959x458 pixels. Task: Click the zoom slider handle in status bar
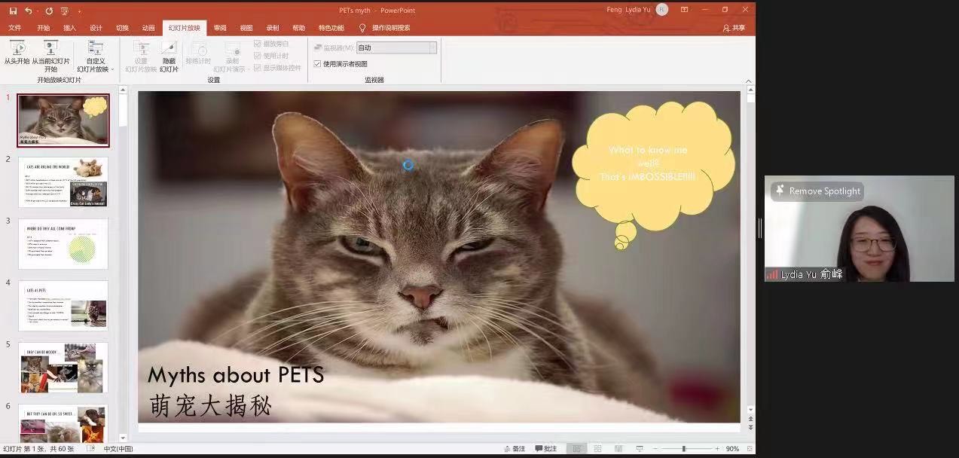click(684, 449)
